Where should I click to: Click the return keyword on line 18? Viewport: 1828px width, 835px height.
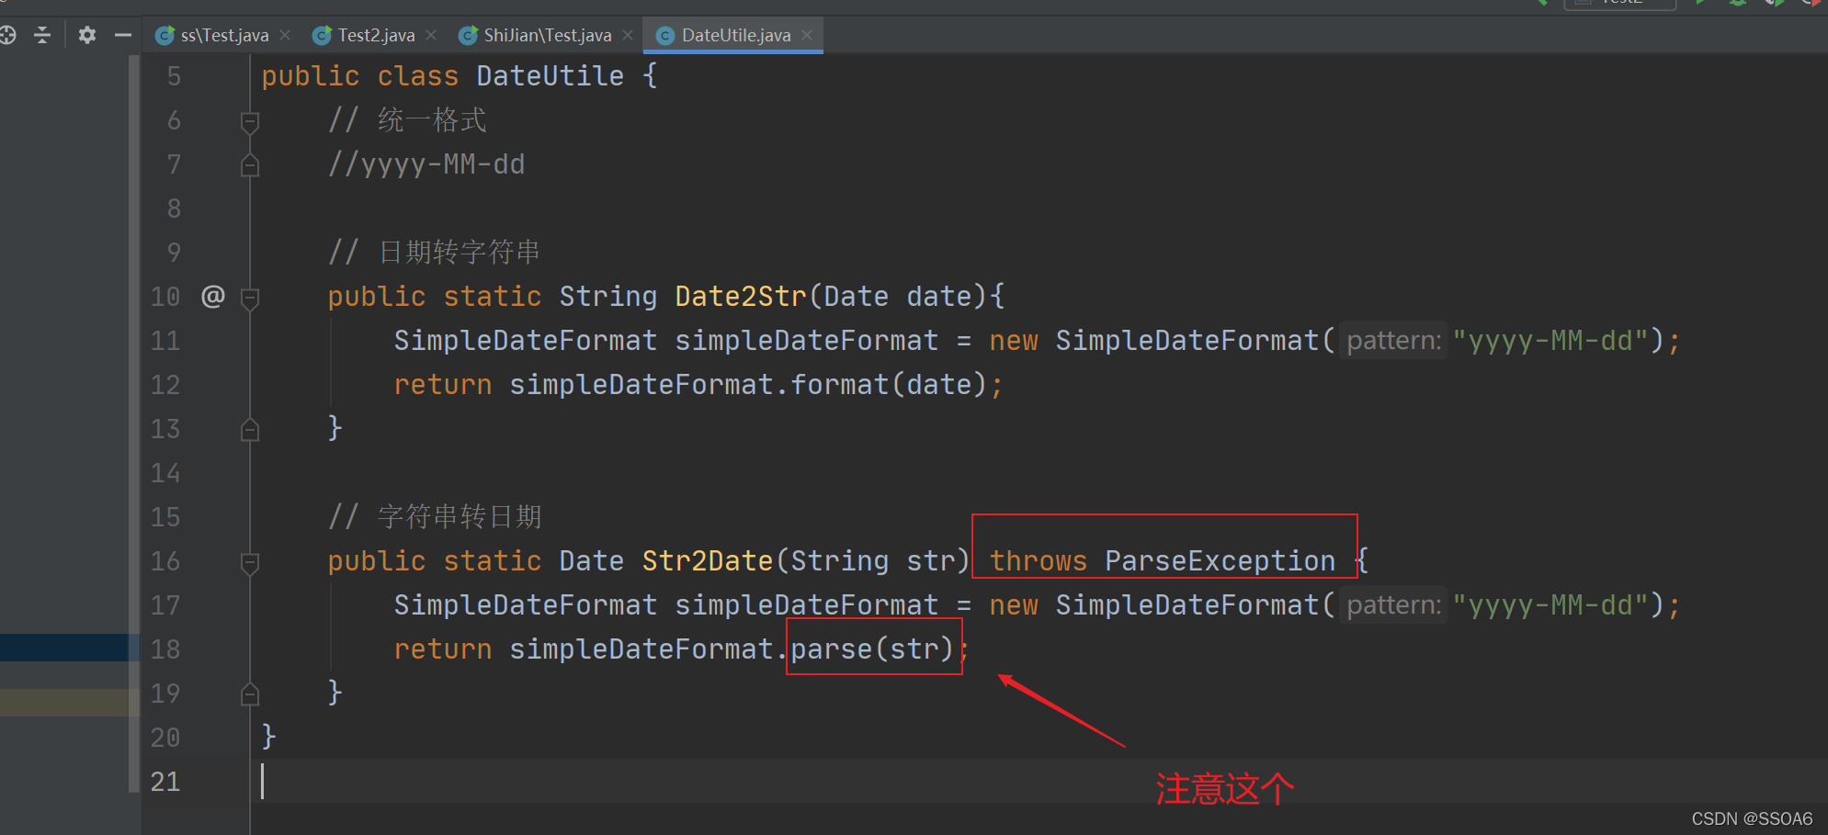tap(443, 649)
